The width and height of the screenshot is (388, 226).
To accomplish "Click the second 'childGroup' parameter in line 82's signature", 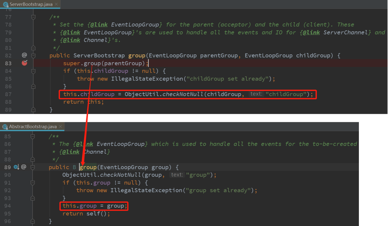I will [x=313, y=55].
